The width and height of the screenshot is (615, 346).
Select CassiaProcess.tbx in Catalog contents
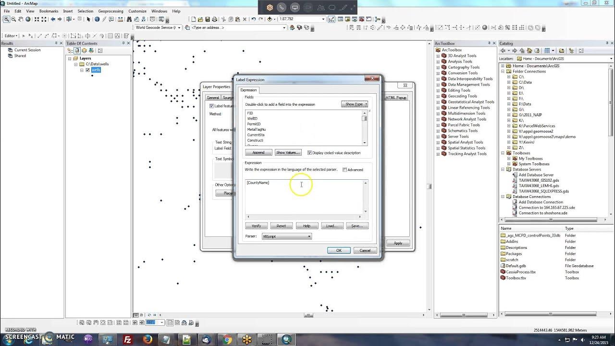[x=520, y=272]
